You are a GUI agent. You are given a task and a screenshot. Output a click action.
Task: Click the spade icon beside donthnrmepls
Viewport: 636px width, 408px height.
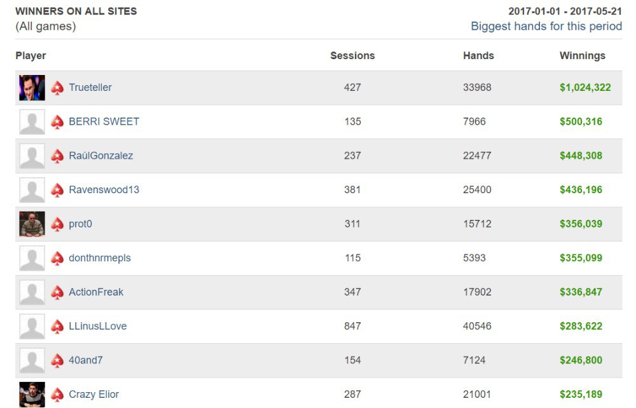(57, 258)
